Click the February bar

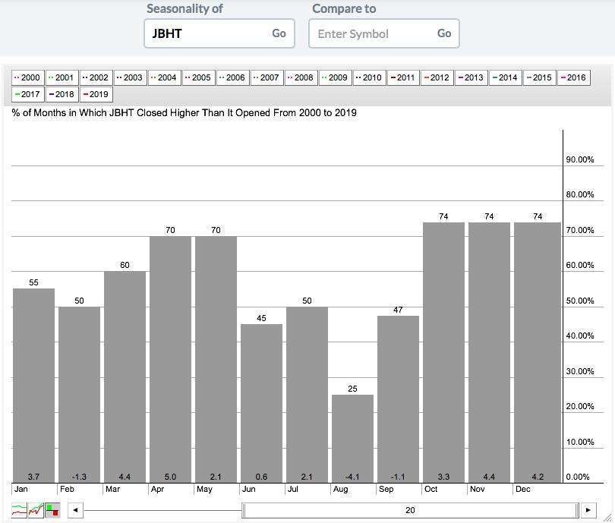tap(79, 395)
